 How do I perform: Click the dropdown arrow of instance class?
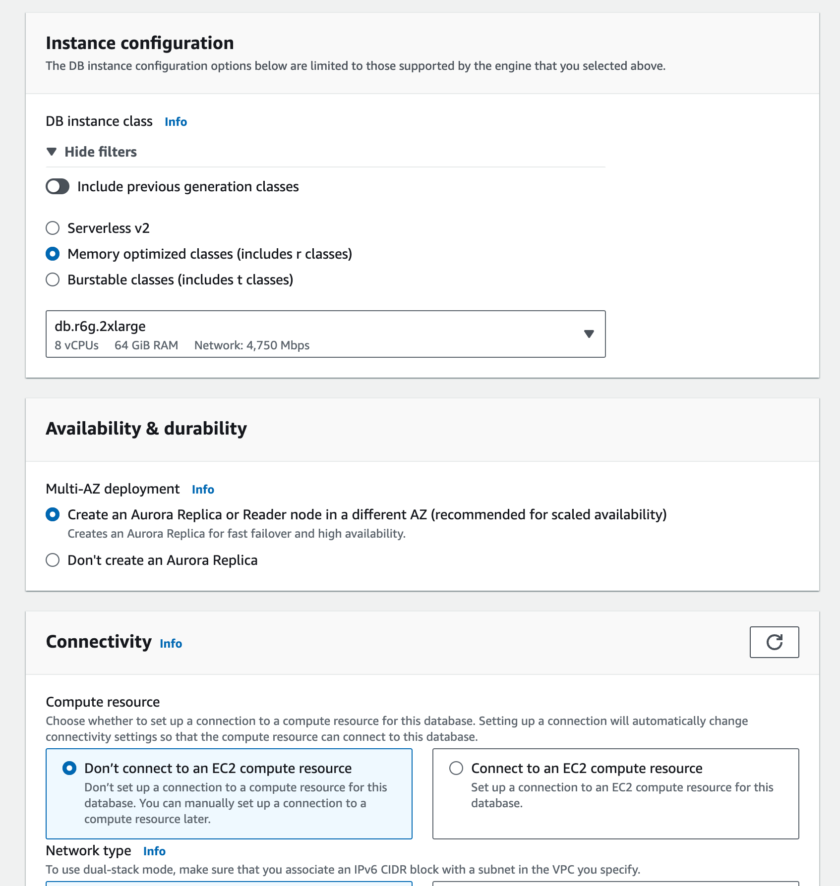click(x=589, y=334)
